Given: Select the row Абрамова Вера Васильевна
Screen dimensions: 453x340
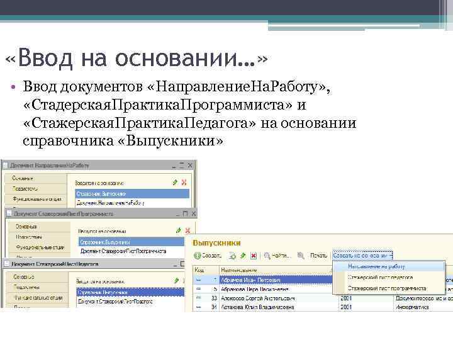Looking at the screenshot, I should 262,289.
